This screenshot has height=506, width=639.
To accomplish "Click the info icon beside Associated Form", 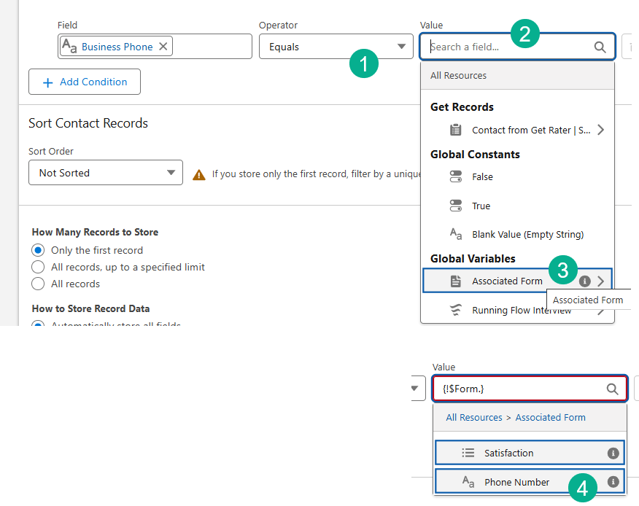I will click(584, 281).
